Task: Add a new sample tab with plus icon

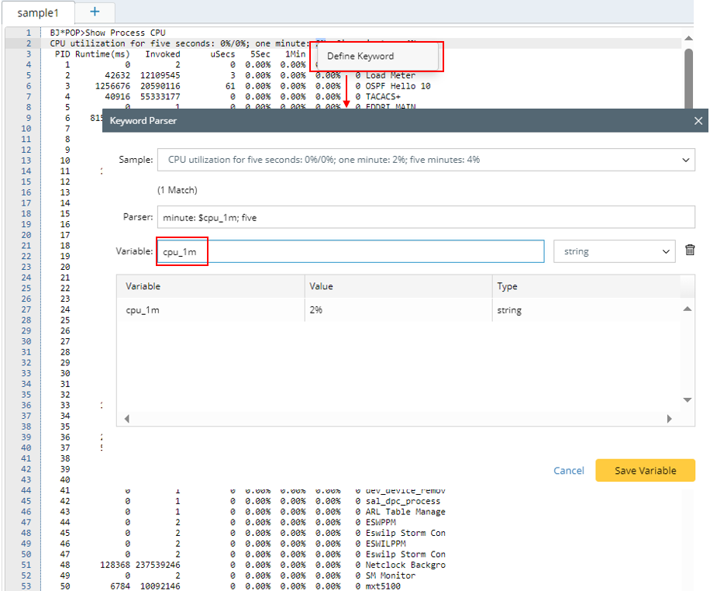Action: [95, 12]
